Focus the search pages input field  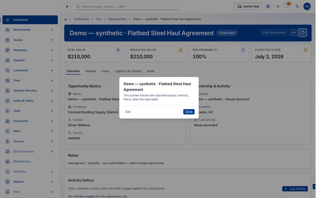tap(126, 7)
